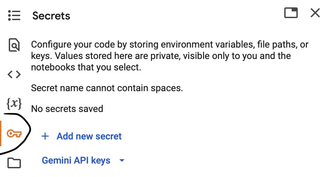The image size is (324, 177).
Task: Open the Variables {x} sidebar icon
Action: pos(14,103)
